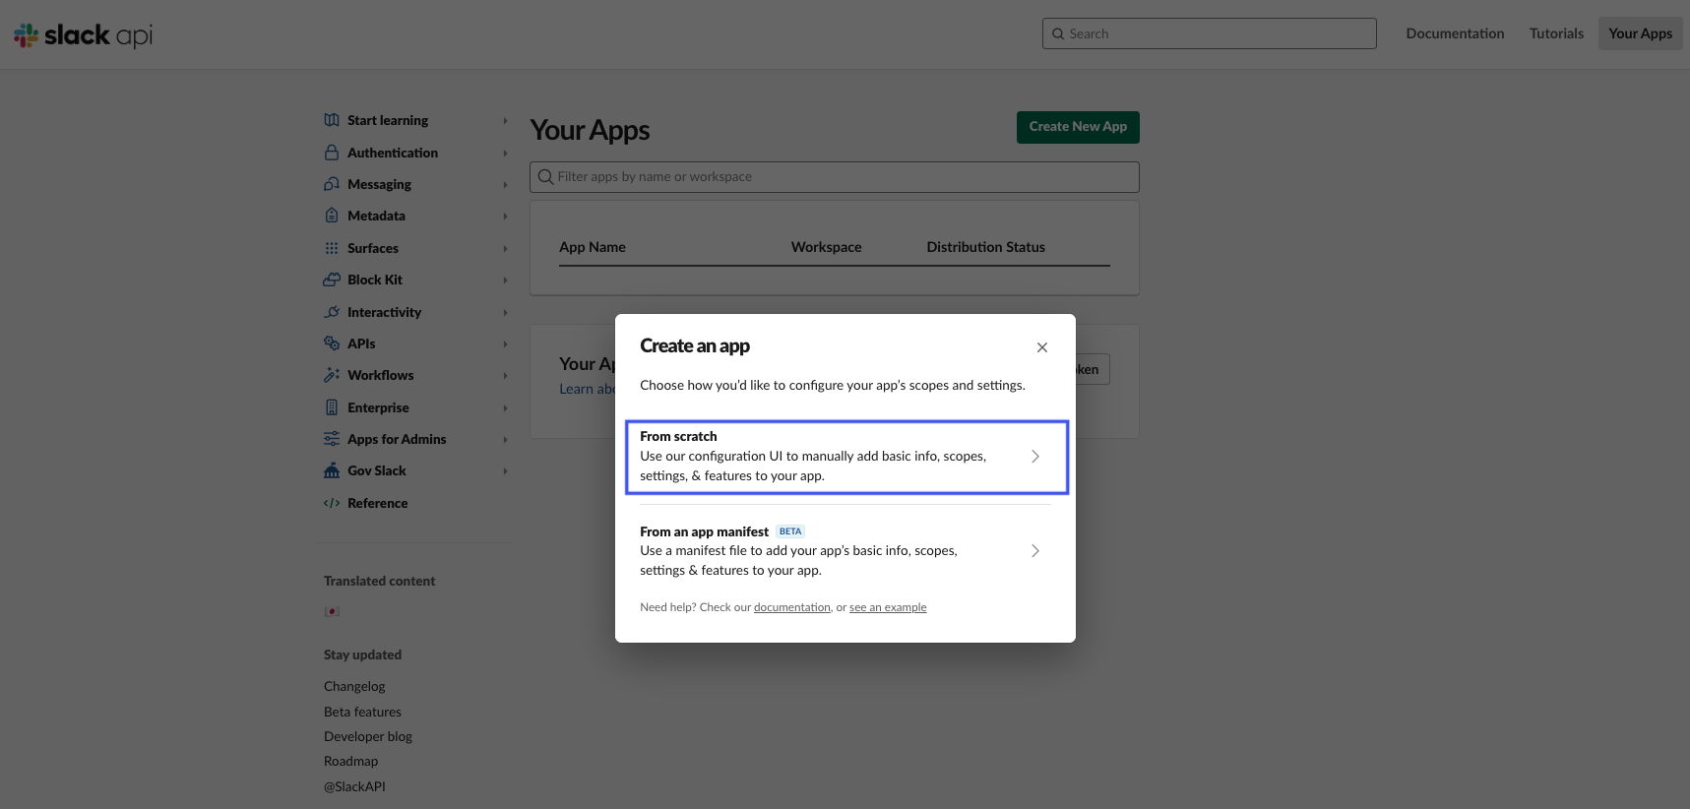The height and width of the screenshot is (809, 1690).
Task: Select From an app manifest option
Action: click(845, 551)
